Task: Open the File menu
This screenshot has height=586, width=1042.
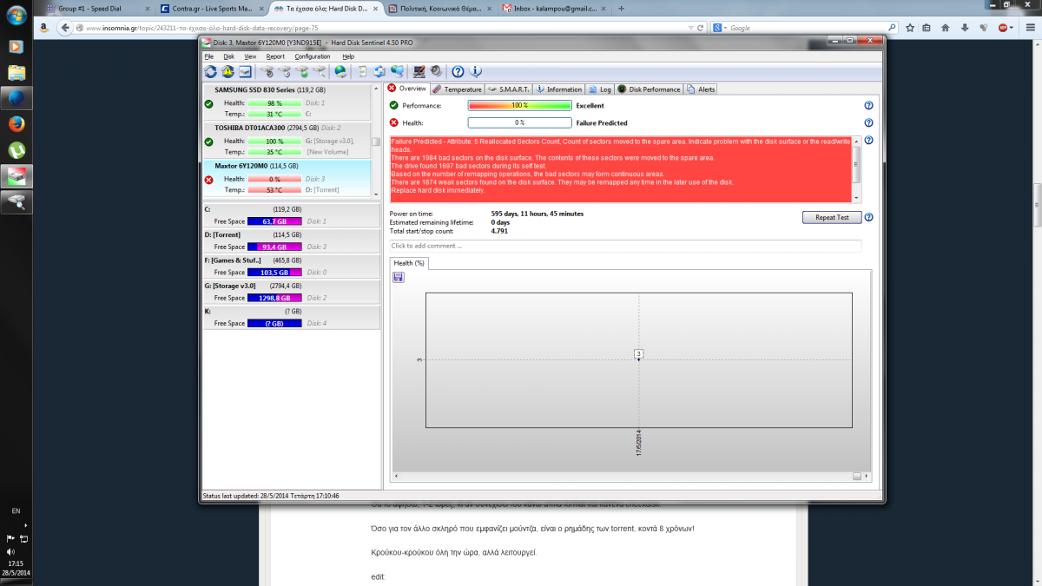Action: point(208,56)
